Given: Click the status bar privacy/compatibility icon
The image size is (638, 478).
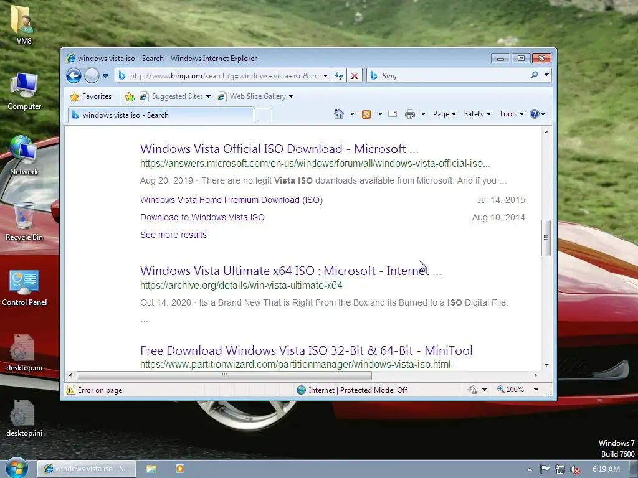Looking at the screenshot, I should click(472, 390).
